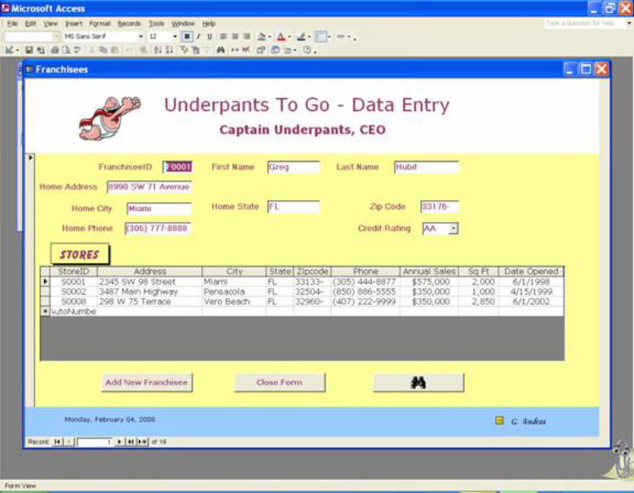This screenshot has width=634, height=493.
Task: Expand the Credit Rating combo box
Action: pos(454,229)
